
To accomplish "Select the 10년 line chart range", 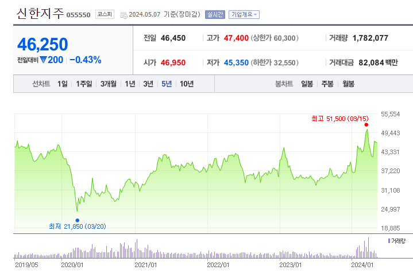I will (187, 84).
